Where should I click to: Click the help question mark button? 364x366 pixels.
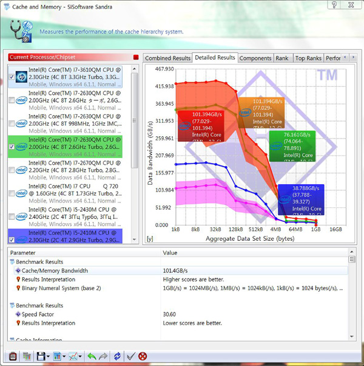point(335,5)
